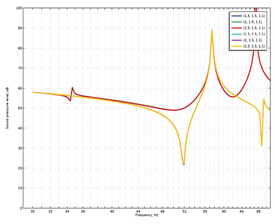Click the blue legend line swatch
Image resolution: width=275 pixels, height=224 pixels.
click(x=236, y=16)
